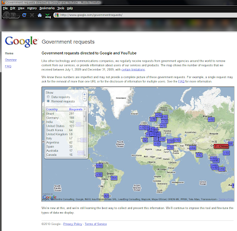Zoom in the map with plus button
The image size is (237, 231).
click(84, 94)
